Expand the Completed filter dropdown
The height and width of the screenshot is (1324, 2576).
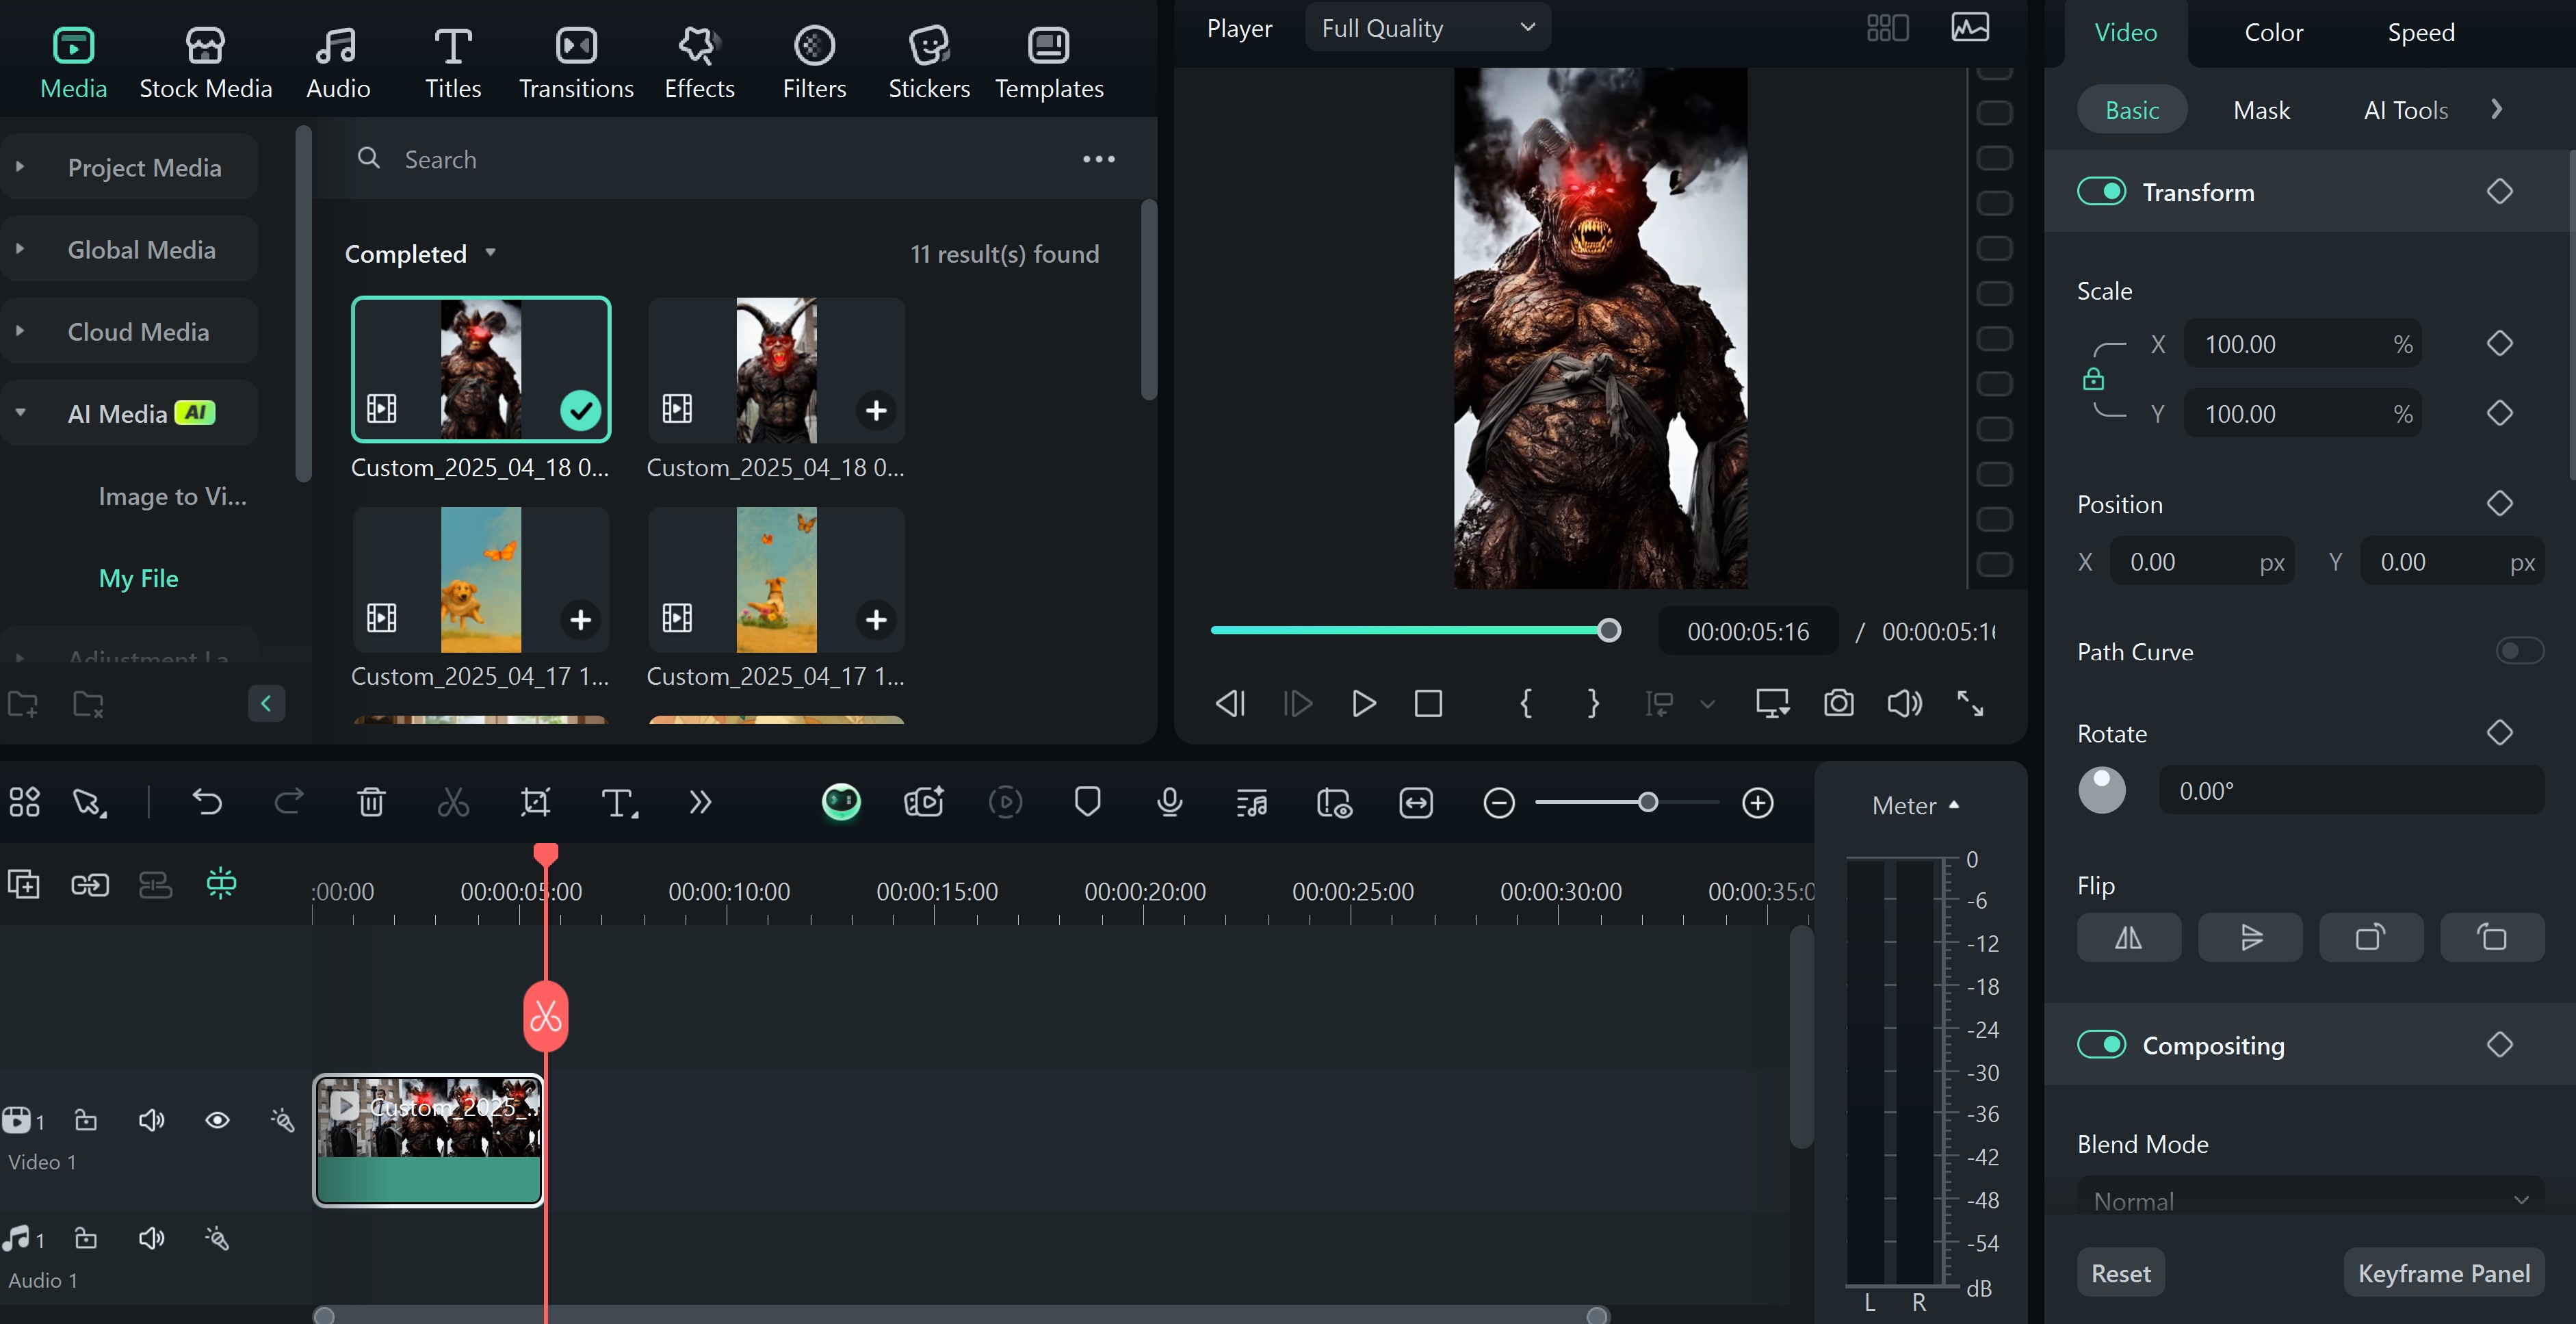pos(490,253)
